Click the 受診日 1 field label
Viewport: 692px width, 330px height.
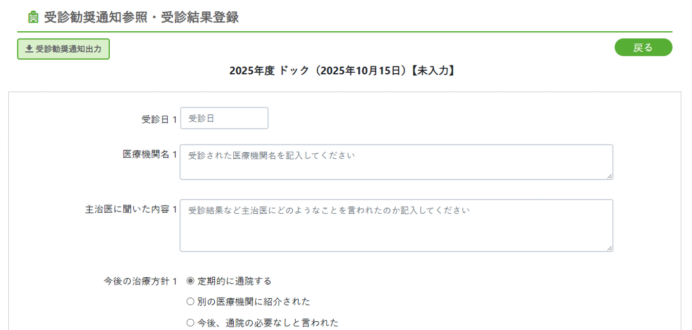click(159, 119)
